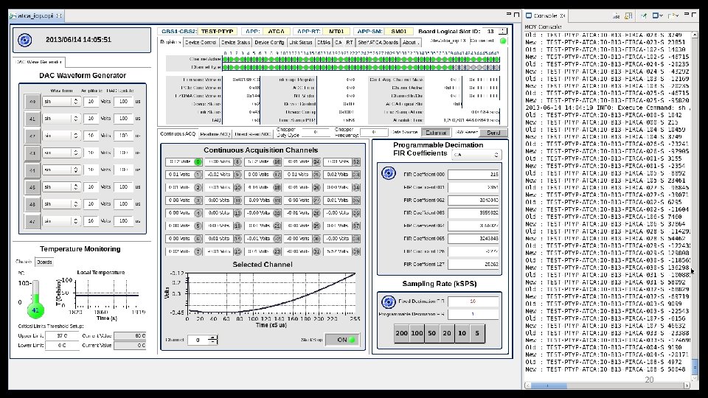708x398 pixels.
Task: Click the round icon beside FIR Coefficient 000
Action: [x=389, y=173]
